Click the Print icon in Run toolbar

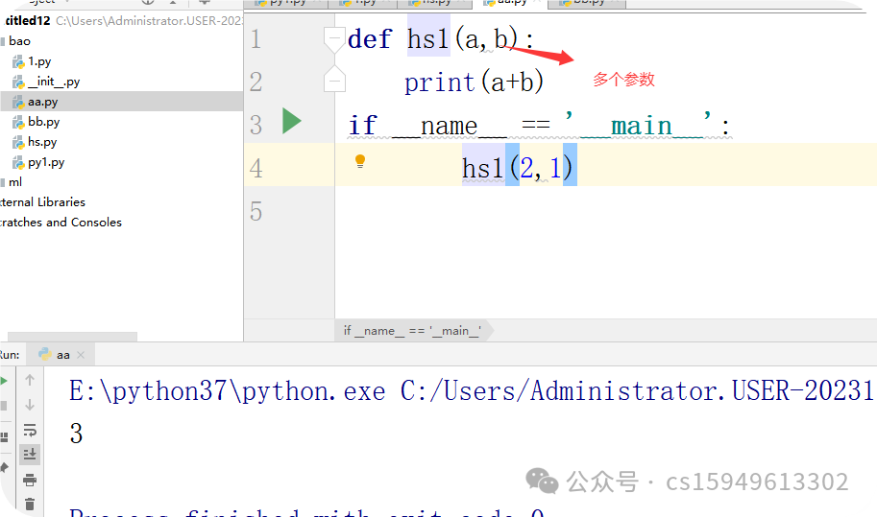30,480
